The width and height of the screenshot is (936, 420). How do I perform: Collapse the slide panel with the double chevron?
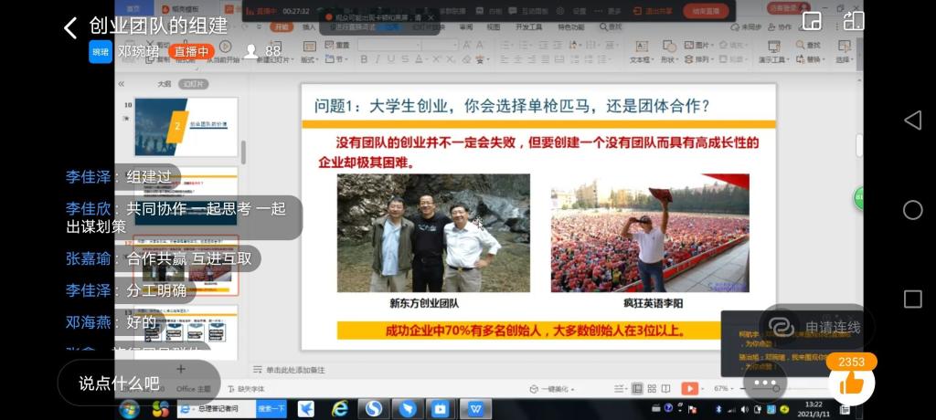pyautogui.click(x=122, y=84)
